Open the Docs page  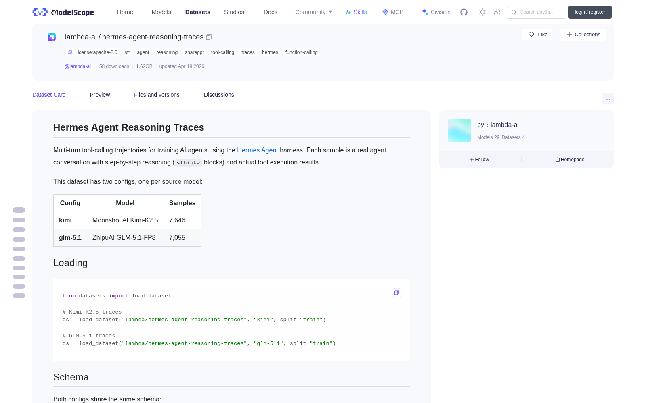point(271,12)
